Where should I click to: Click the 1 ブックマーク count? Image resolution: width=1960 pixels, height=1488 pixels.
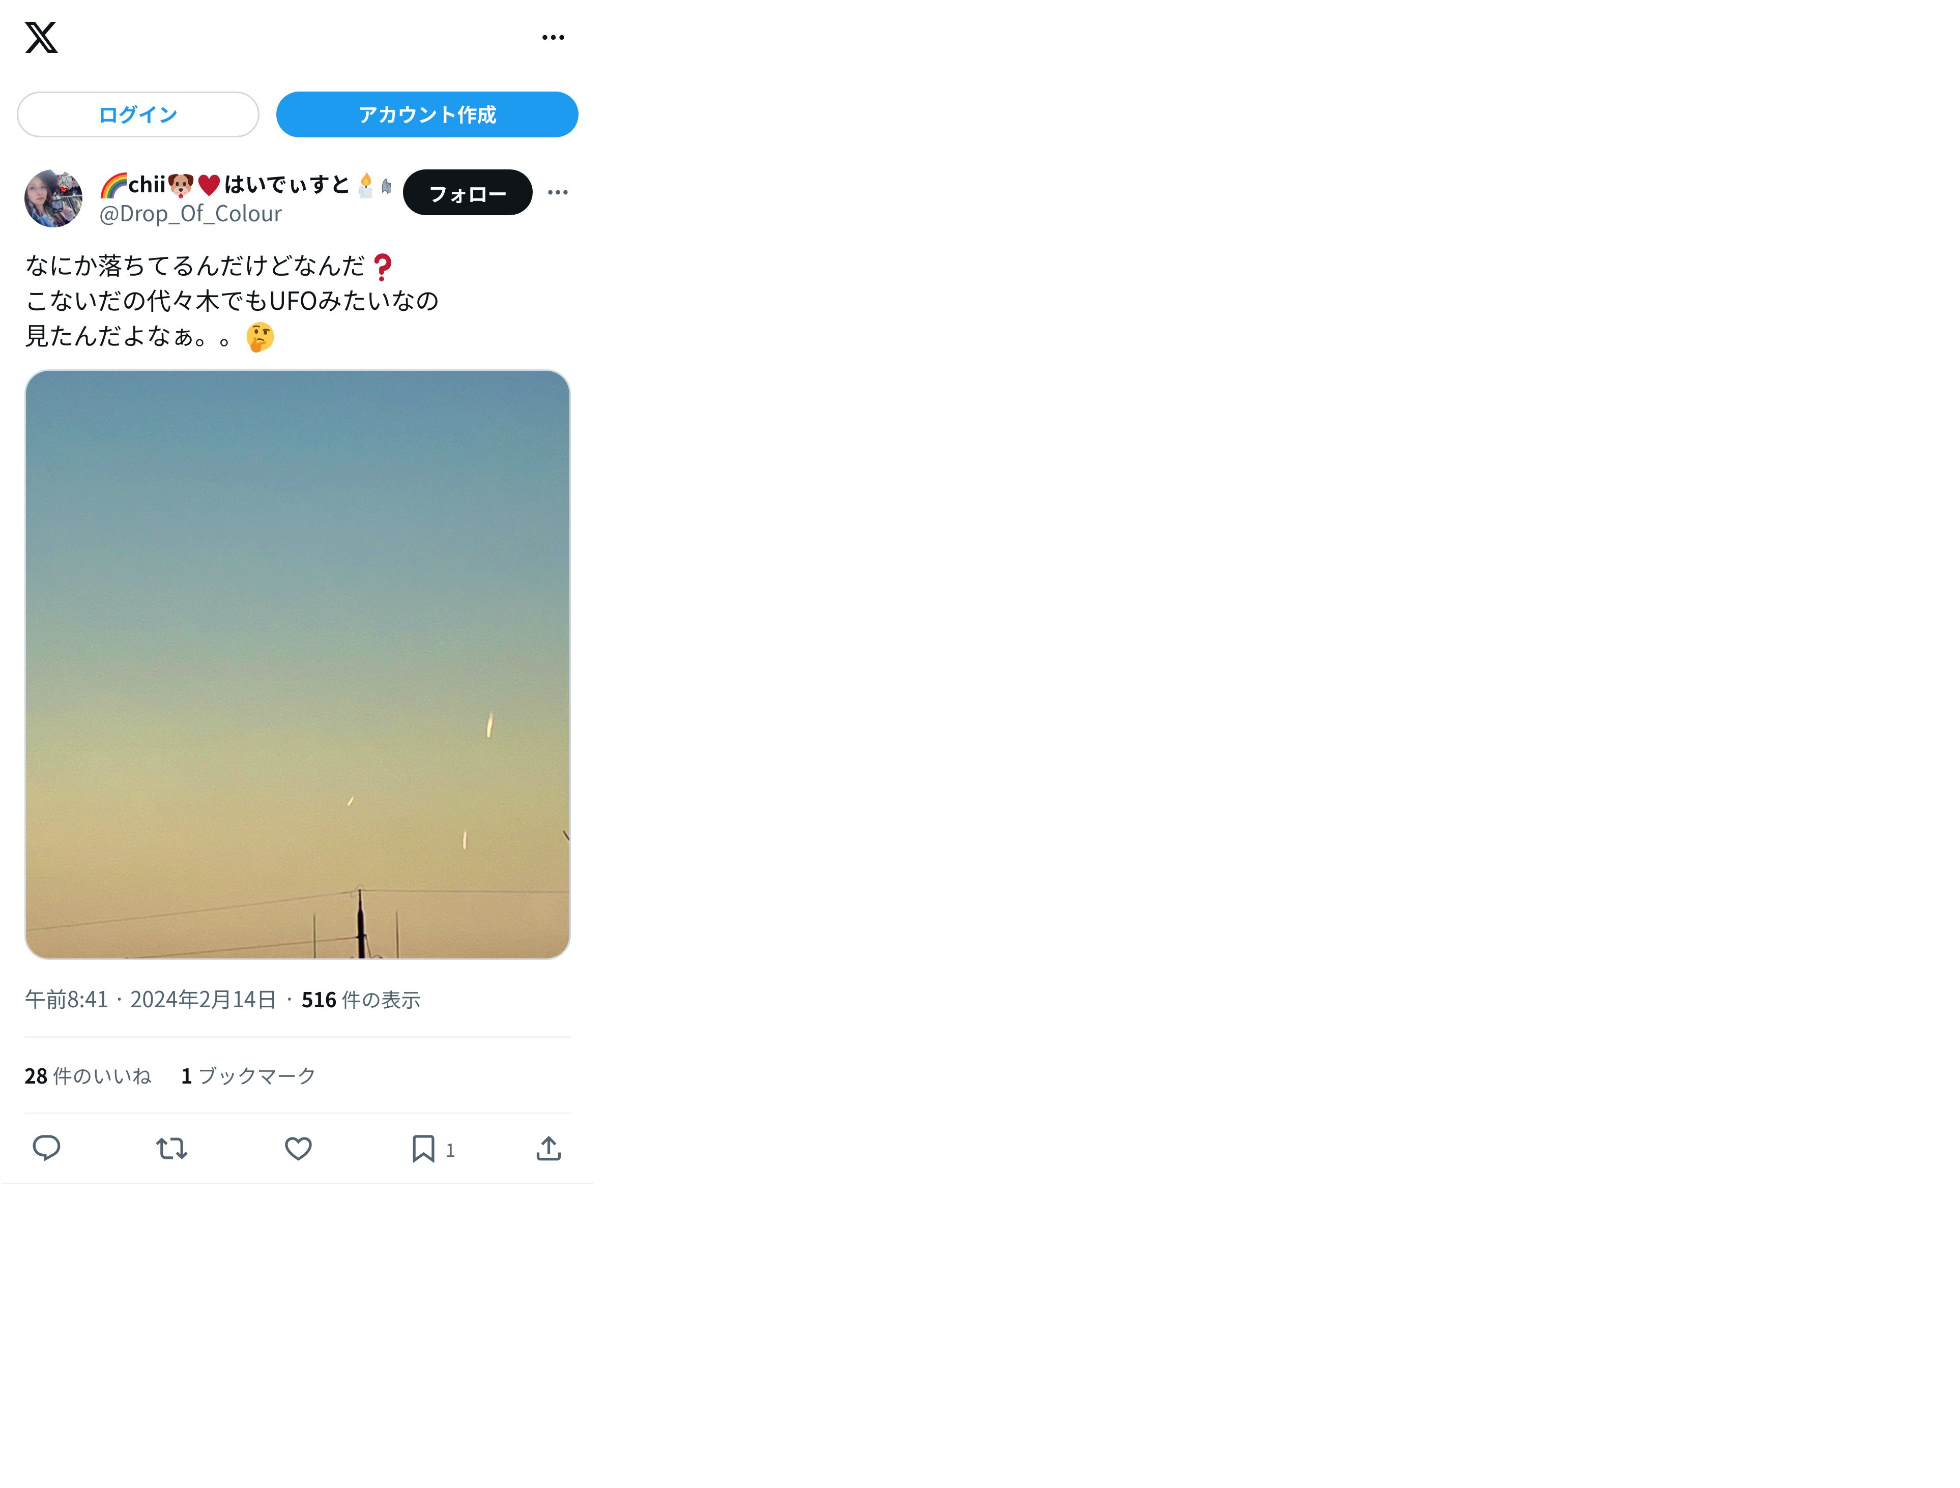coord(248,1075)
